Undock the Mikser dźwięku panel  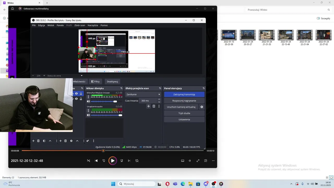pos(121,88)
